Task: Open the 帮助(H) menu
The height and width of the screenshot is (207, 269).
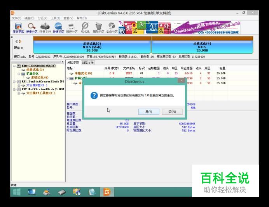Action: coord(82,18)
